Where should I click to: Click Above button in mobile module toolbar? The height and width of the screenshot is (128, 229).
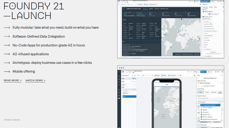(157, 75)
